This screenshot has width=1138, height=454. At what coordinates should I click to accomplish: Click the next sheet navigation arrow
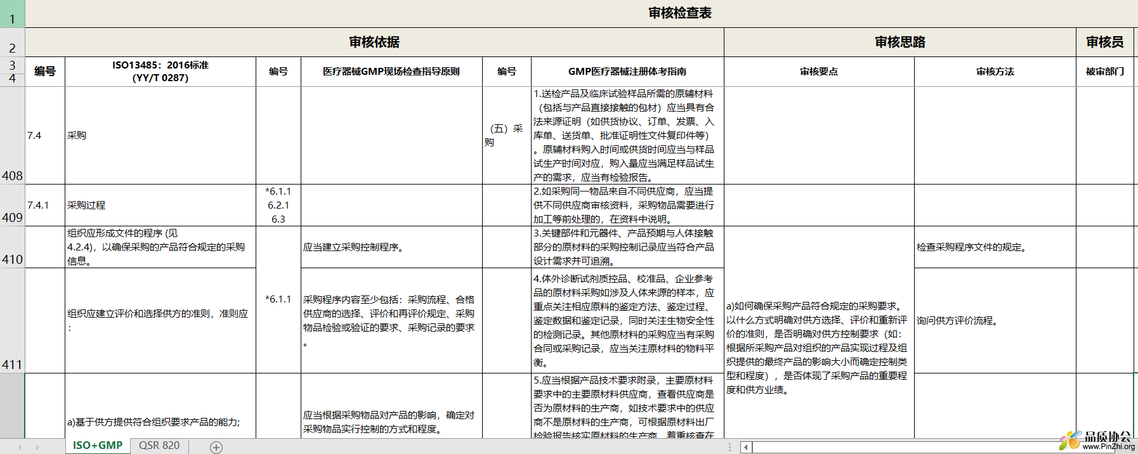[x=37, y=447]
